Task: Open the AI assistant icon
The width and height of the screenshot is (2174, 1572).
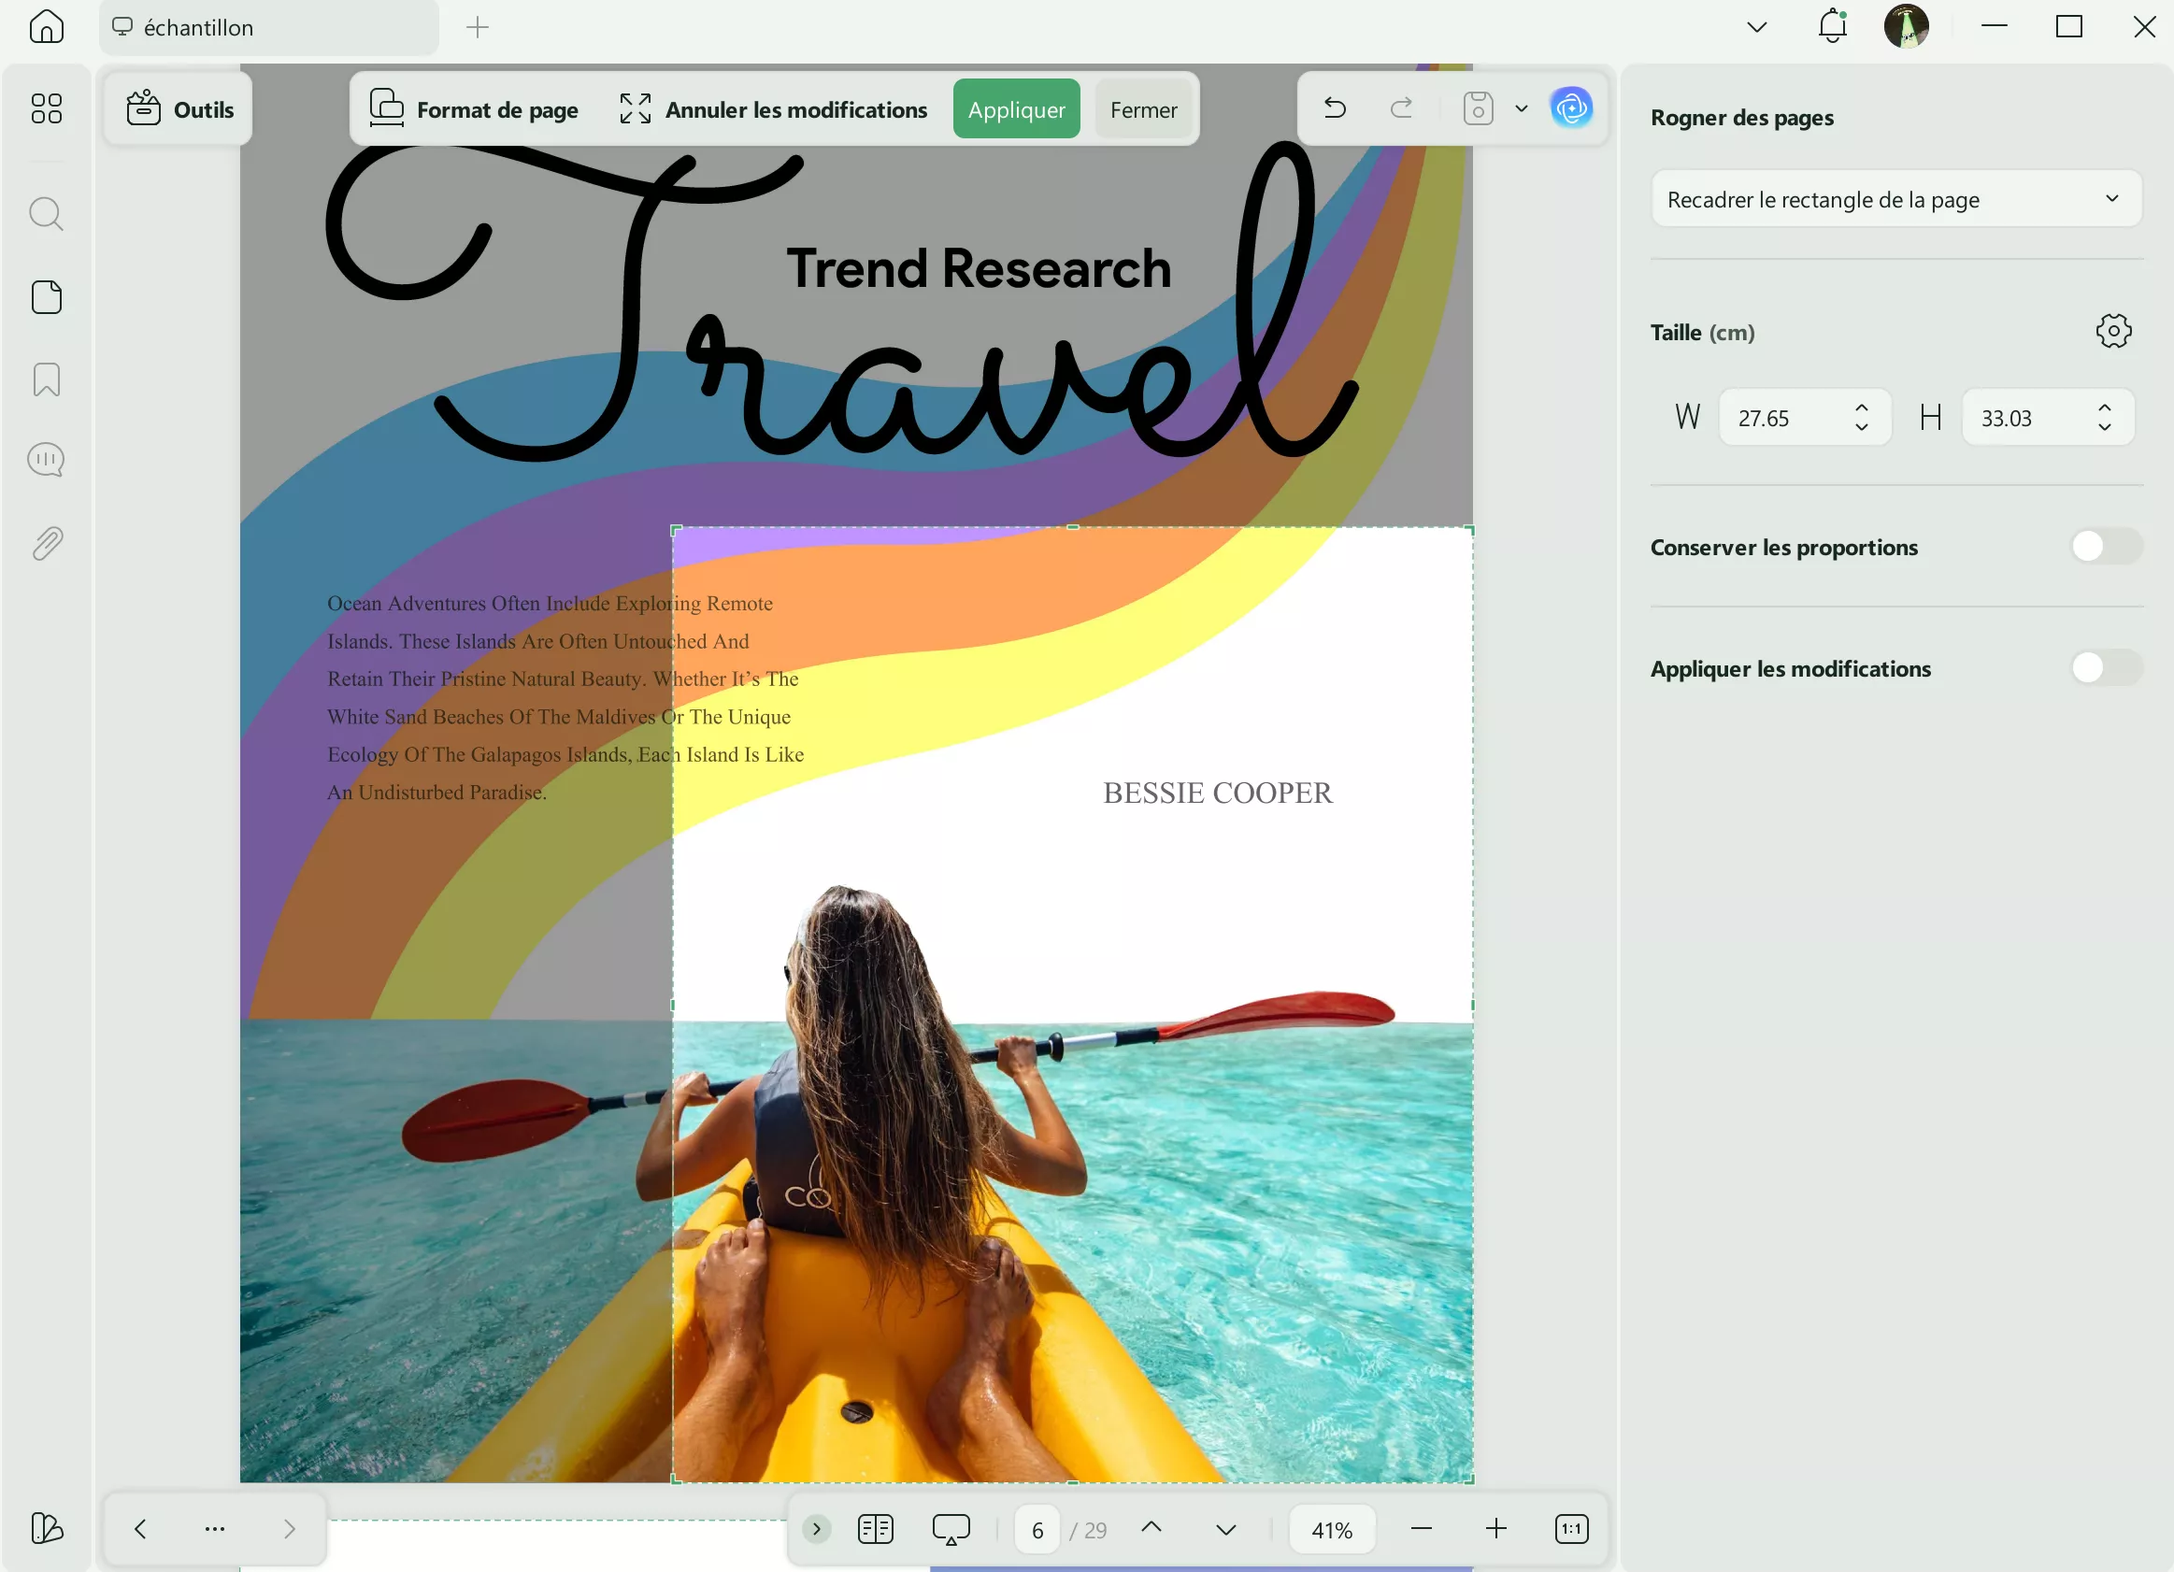Action: click(x=1571, y=108)
